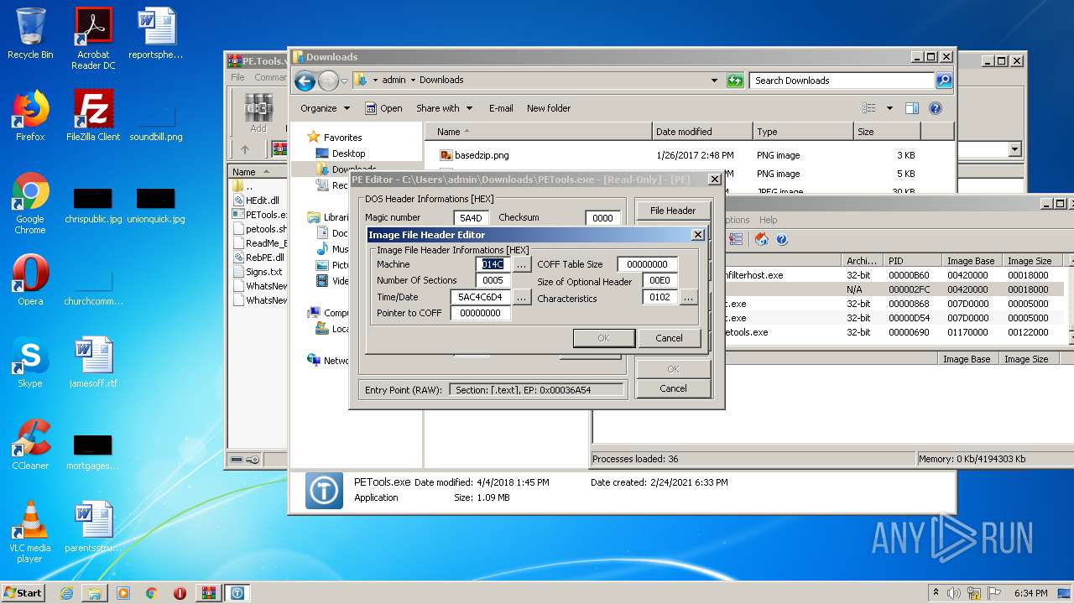Open File menu in WinRAR window
1074x604 pixels.
tap(238, 77)
